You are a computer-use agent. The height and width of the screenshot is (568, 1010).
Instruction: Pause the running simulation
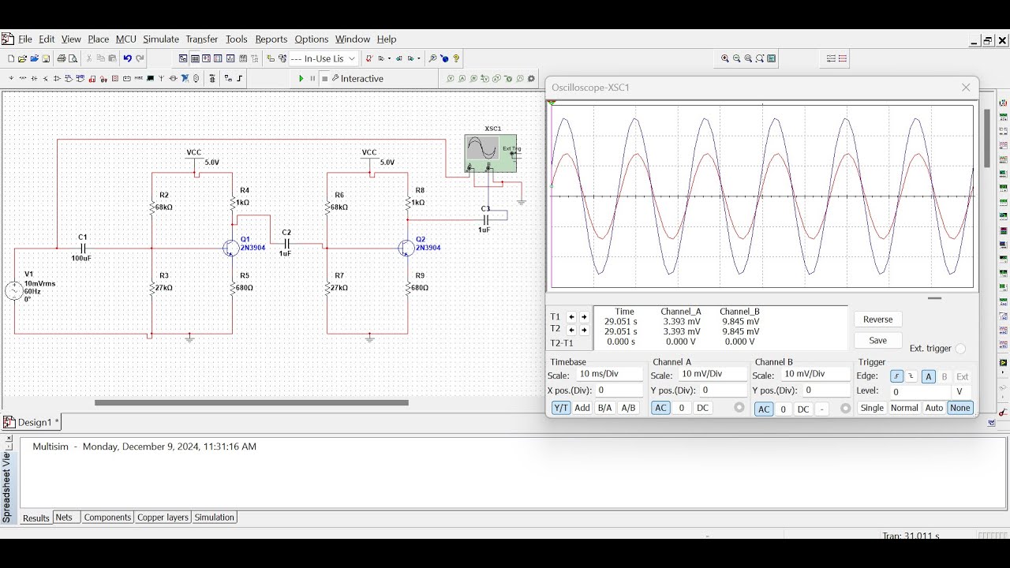pyautogui.click(x=312, y=79)
